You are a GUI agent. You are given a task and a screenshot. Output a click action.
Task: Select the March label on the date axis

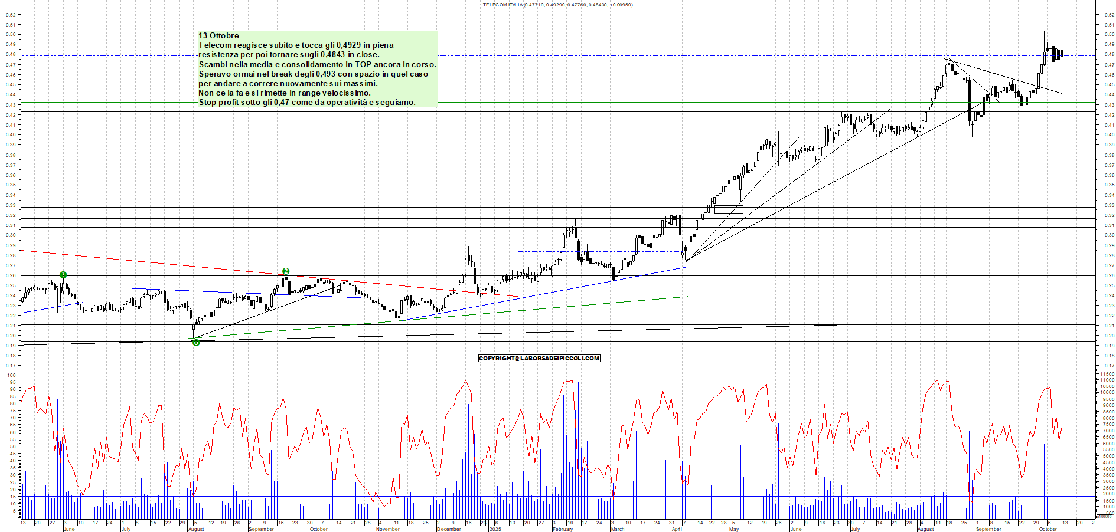click(617, 529)
